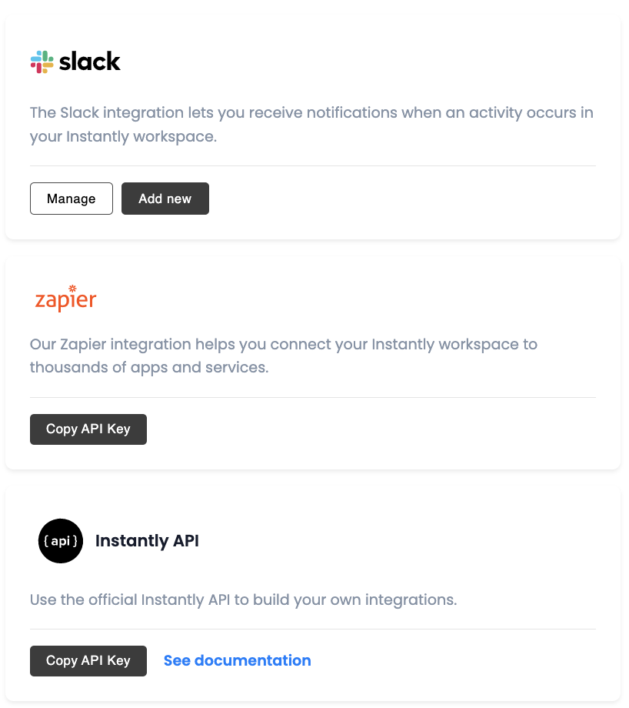Open Manage for the Slack integration
Image resolution: width=629 pixels, height=708 pixels.
click(72, 199)
